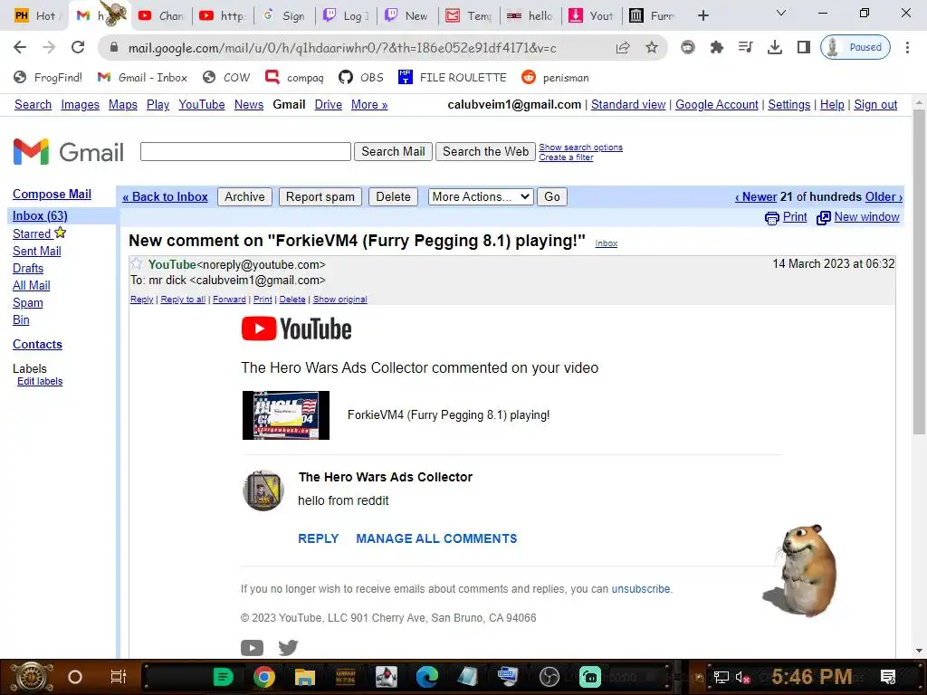
Task: Focus the Gmail search input field
Action: coord(245,152)
